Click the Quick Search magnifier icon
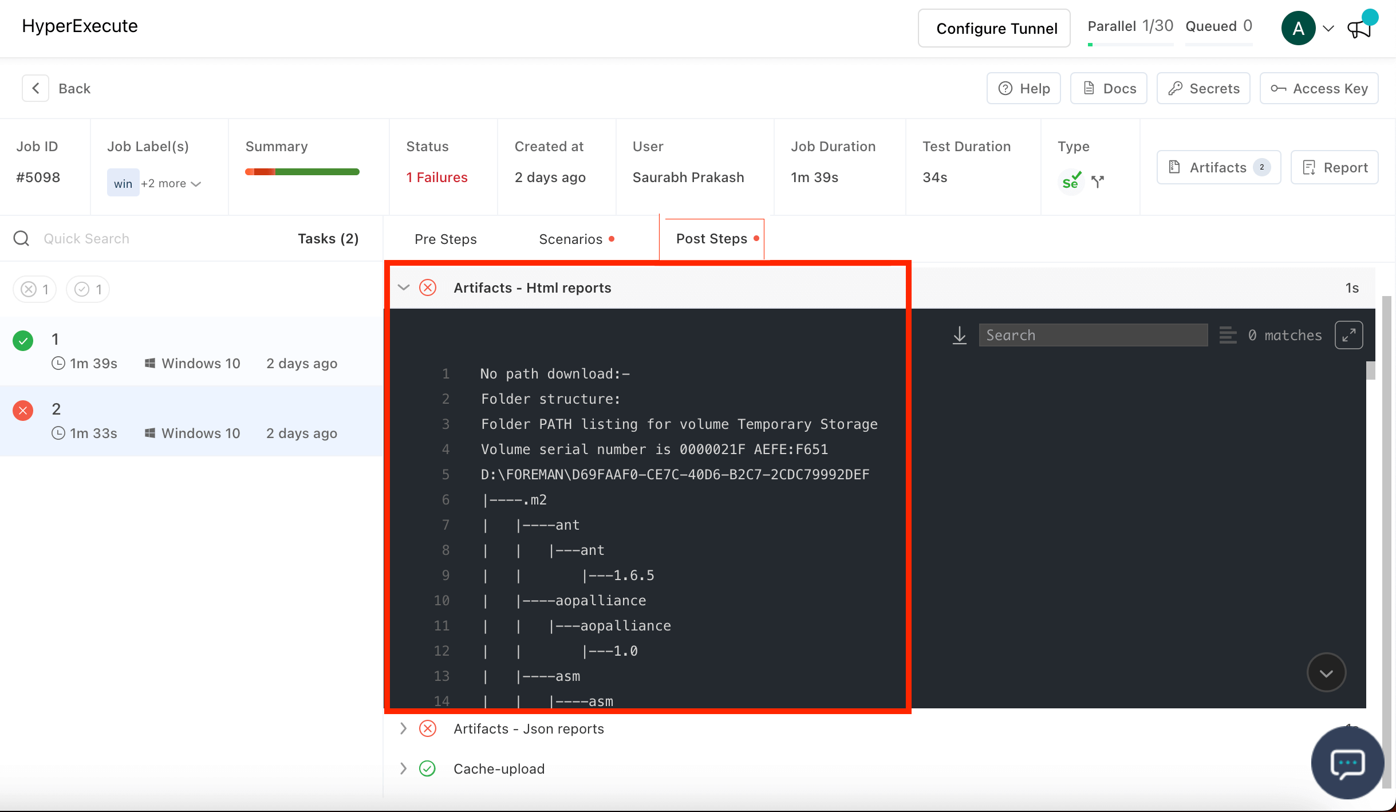 point(22,239)
